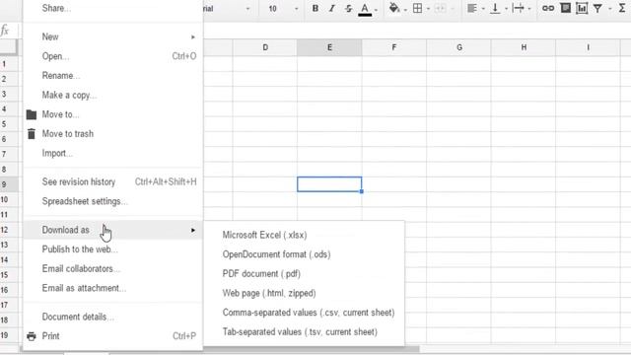Viewport: 631px width, 355px height.
Task: Open the fill color bucket tool
Action: (394, 8)
